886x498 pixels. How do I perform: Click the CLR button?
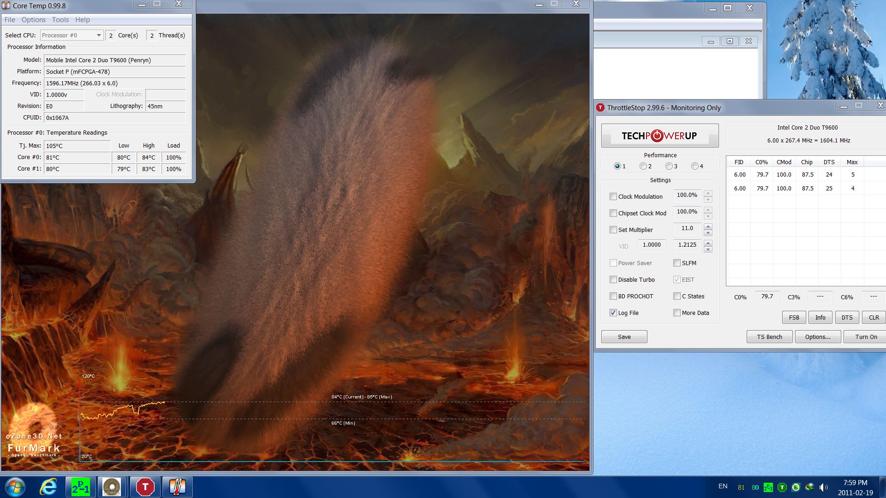tap(874, 317)
